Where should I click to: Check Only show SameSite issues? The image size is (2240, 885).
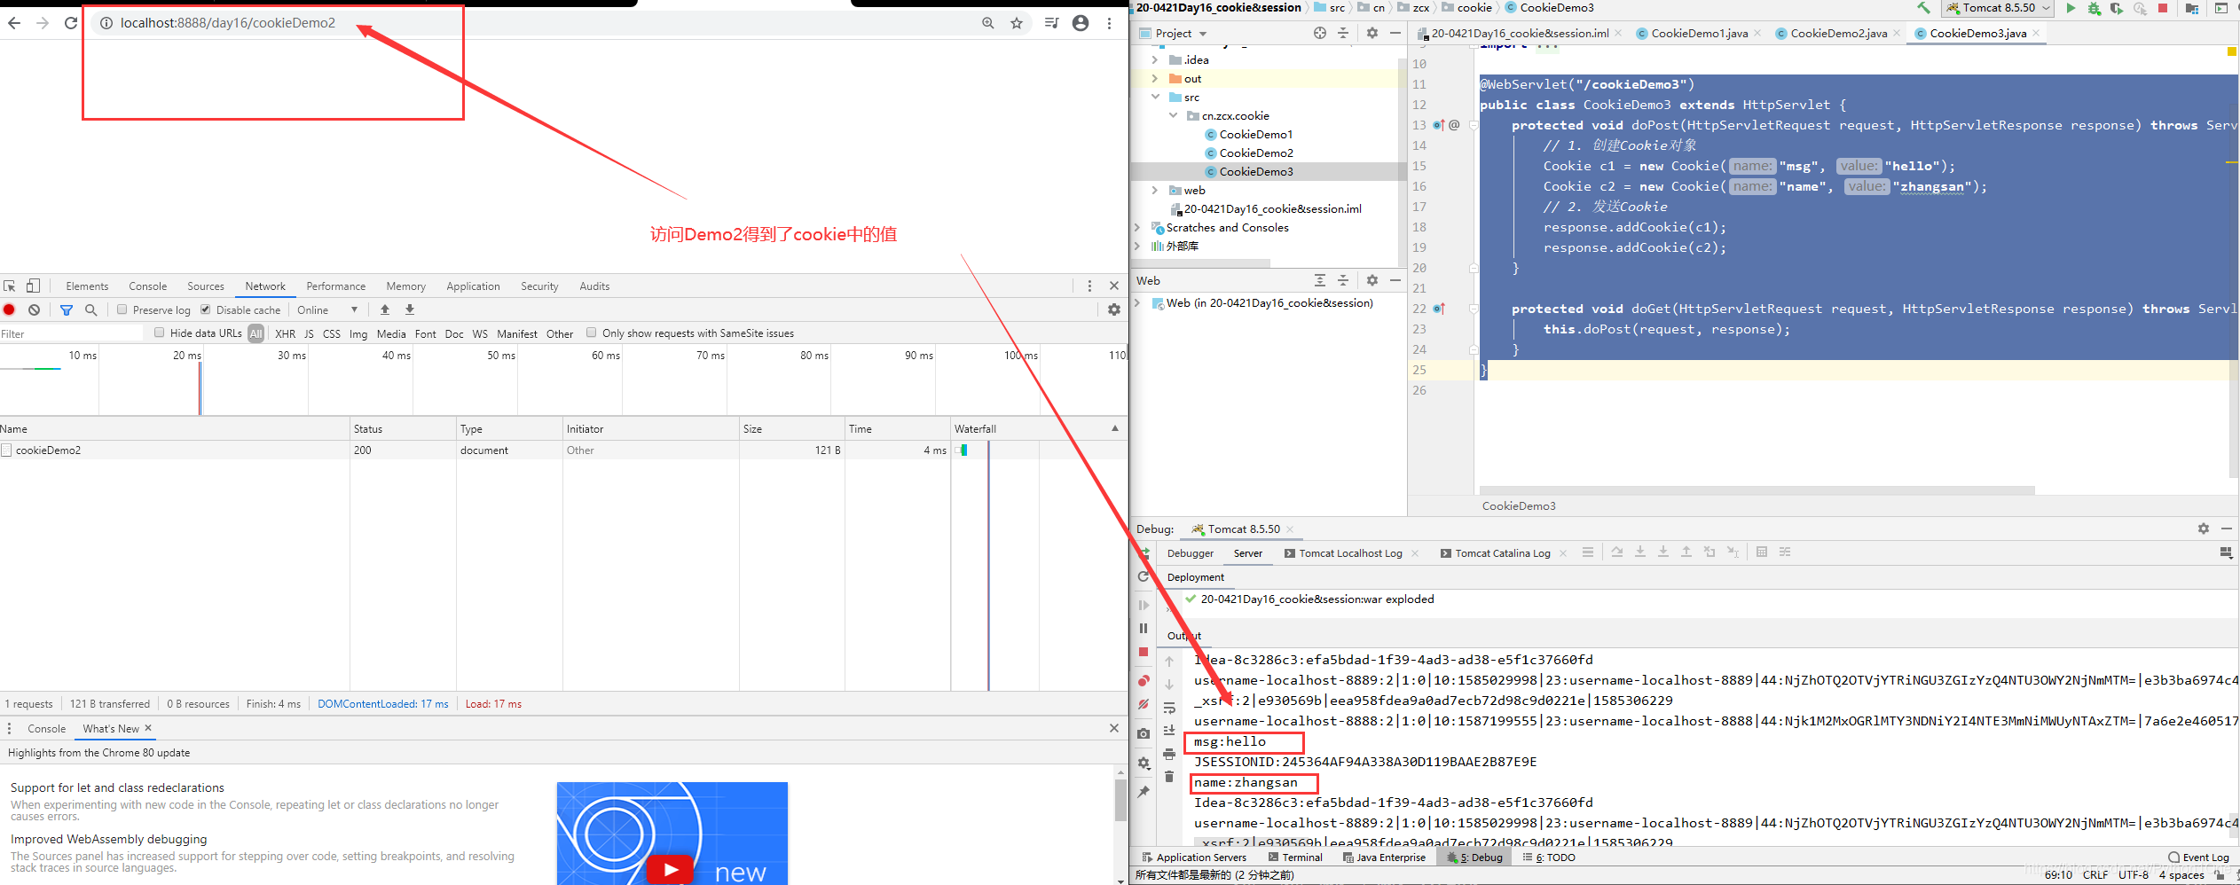[x=592, y=333]
